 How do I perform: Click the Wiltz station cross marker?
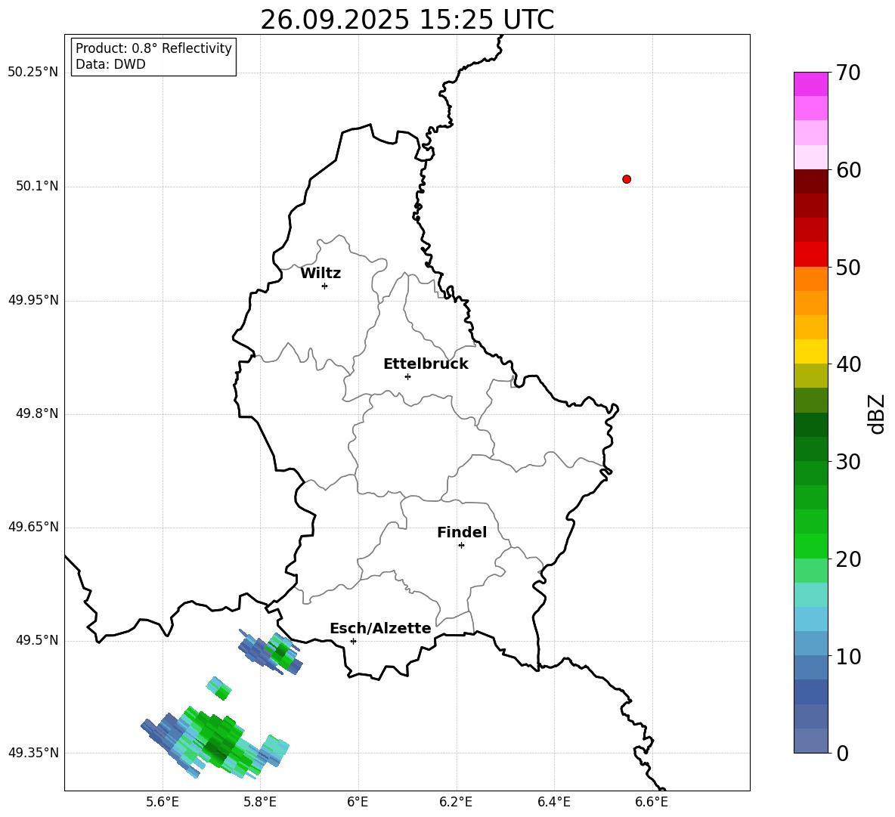pyautogui.click(x=325, y=286)
